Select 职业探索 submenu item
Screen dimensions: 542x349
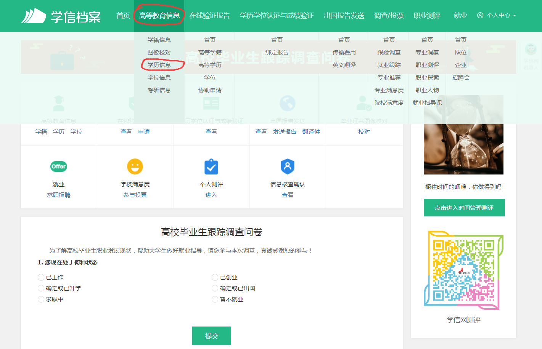pyautogui.click(x=427, y=77)
